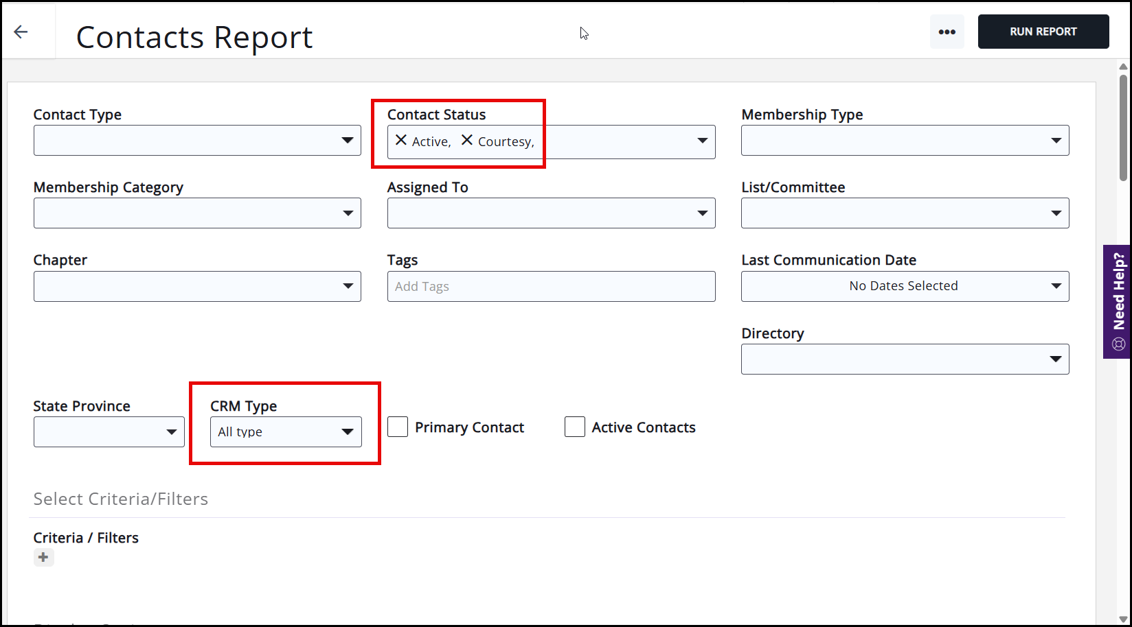
Task: Check the Active Contacts checkbox
Action: tap(574, 427)
